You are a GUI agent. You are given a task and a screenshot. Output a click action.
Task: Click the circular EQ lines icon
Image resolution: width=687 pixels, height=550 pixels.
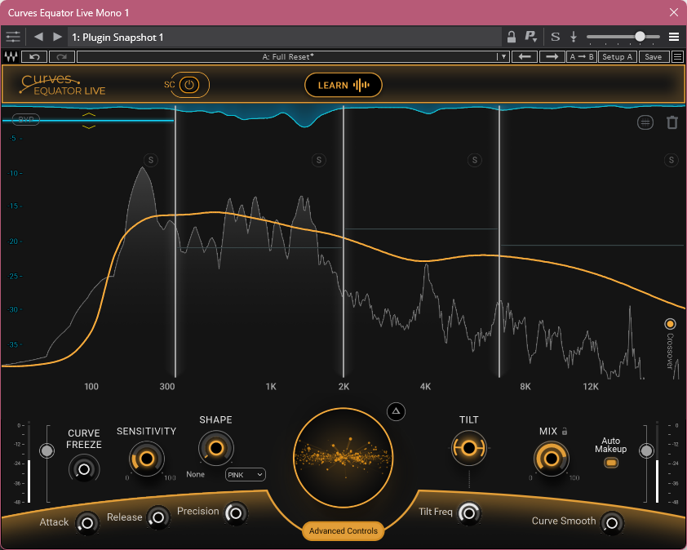pyautogui.click(x=645, y=122)
